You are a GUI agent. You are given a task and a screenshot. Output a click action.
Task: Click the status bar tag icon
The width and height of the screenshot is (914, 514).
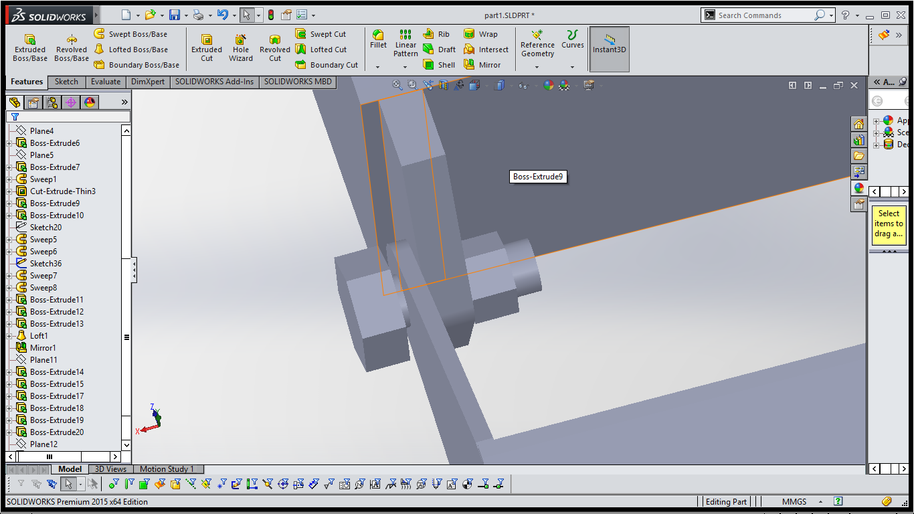(887, 501)
